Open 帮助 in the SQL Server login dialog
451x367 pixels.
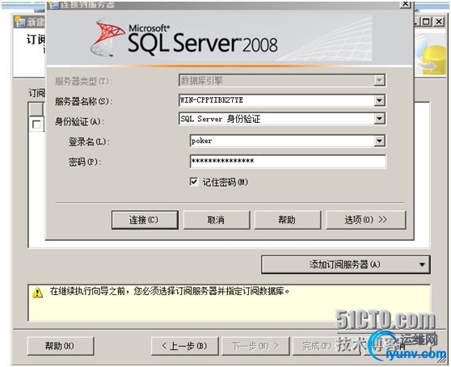click(x=288, y=220)
